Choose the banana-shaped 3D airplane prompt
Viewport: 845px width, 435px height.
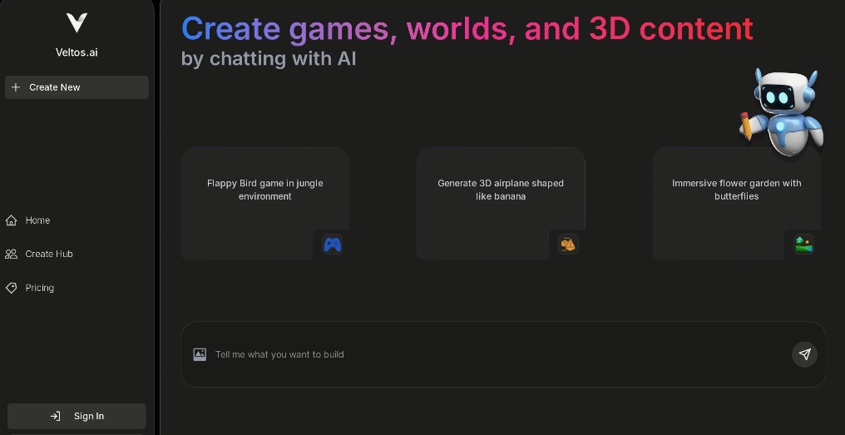click(501, 190)
